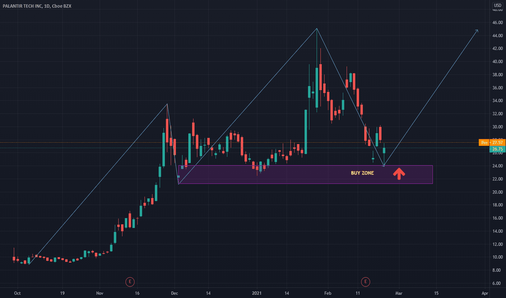This screenshot has width=506, height=298.
Task: Click the Dec label on time axis
Action: pyautogui.click(x=174, y=293)
